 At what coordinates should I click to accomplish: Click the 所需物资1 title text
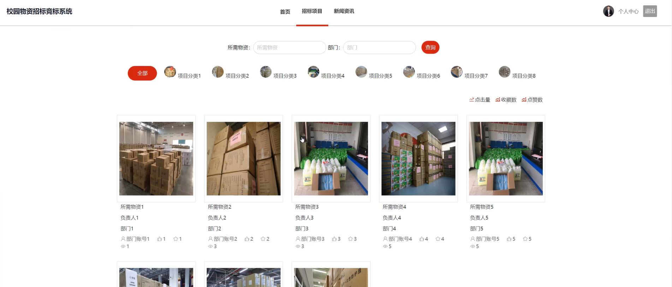132,207
